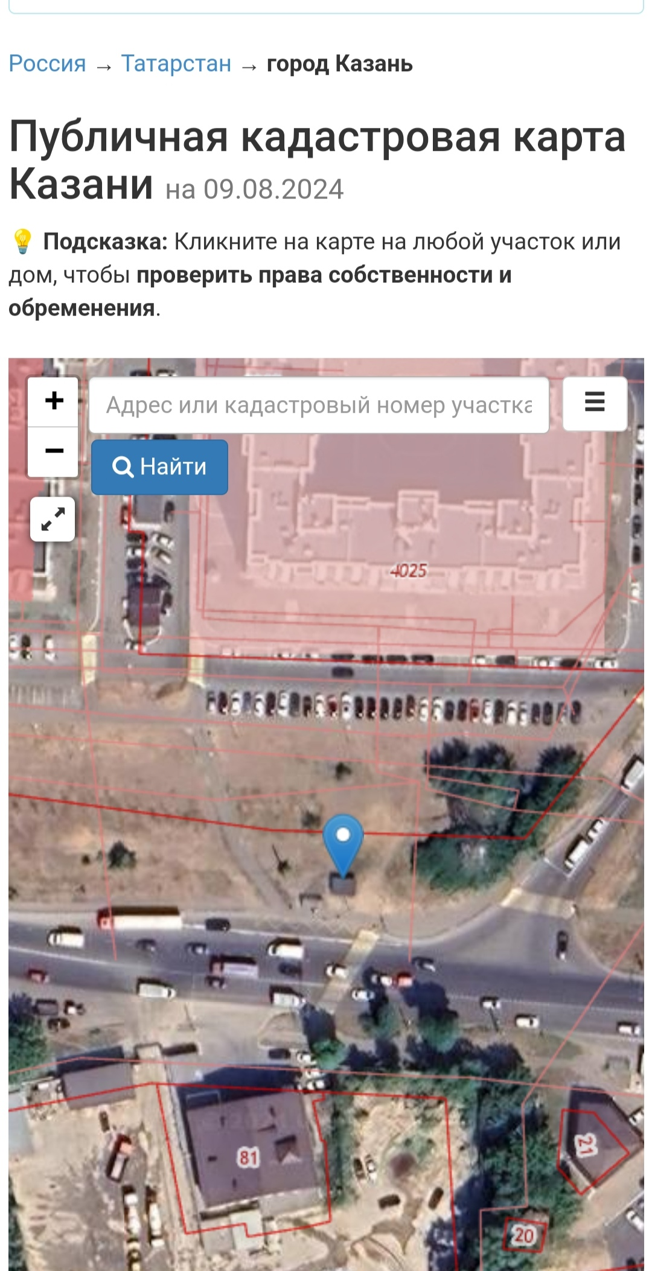Screen dimensions: 652x1271
Task: Select parcel labeled 20 on map
Action: pyautogui.click(x=523, y=1235)
